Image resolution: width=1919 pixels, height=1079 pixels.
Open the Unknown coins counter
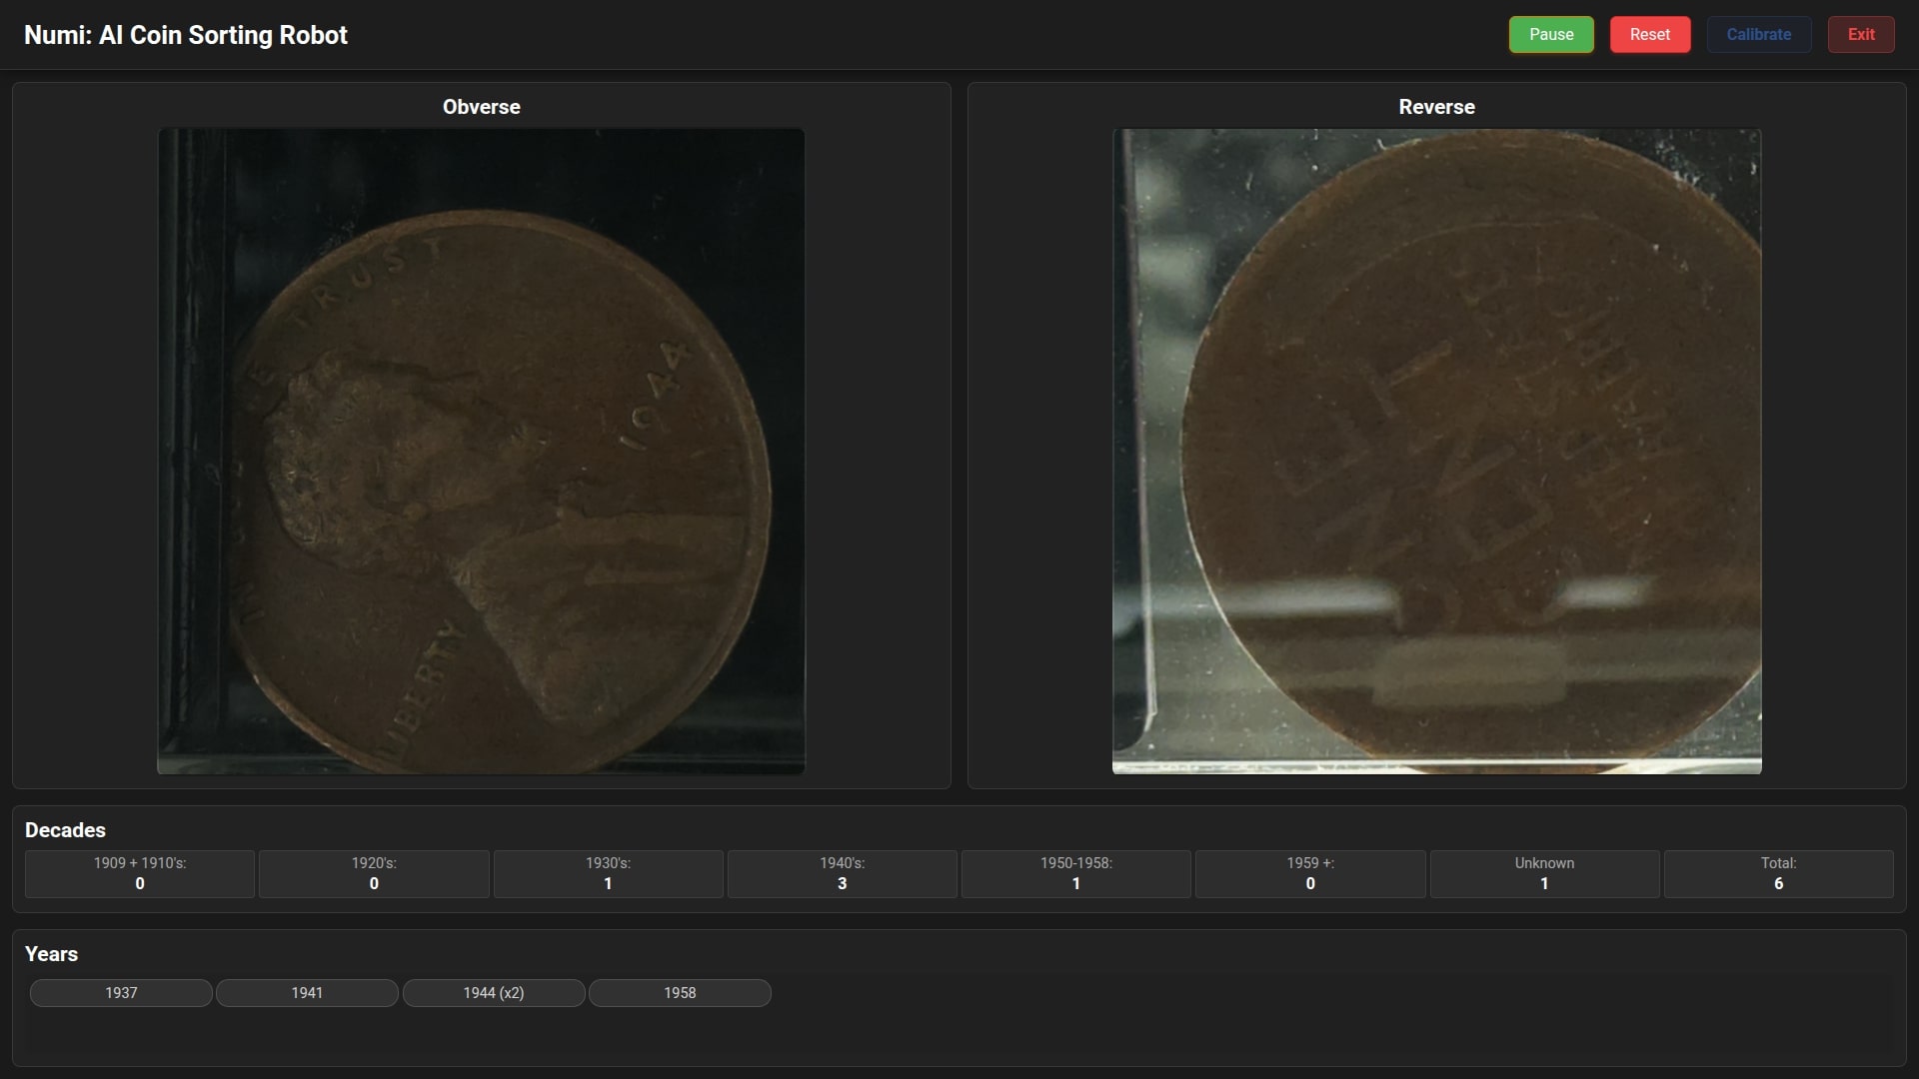(1544, 873)
